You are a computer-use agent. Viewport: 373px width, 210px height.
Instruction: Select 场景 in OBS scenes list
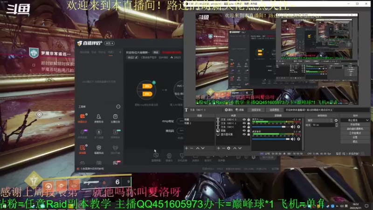coord(200,119)
